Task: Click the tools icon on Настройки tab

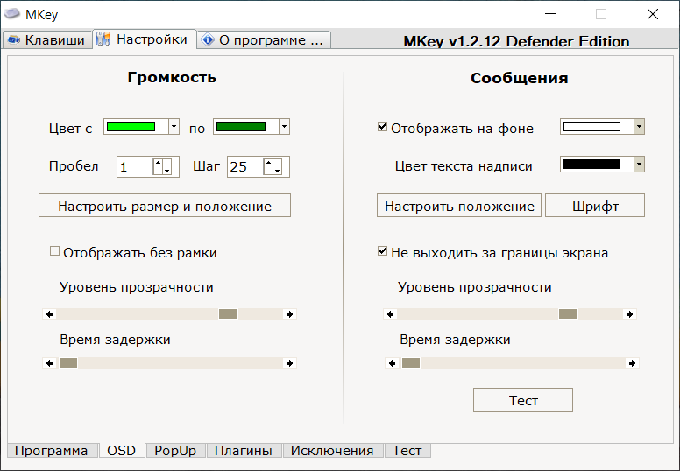Action: click(x=103, y=39)
